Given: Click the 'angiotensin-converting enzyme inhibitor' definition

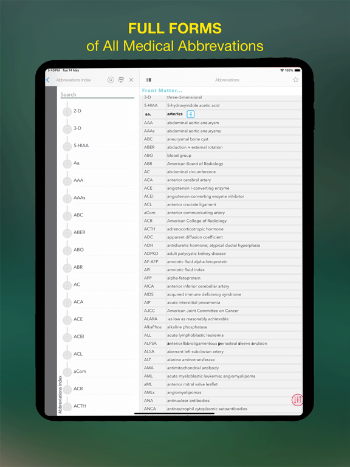Looking at the screenshot, I should tap(205, 196).
